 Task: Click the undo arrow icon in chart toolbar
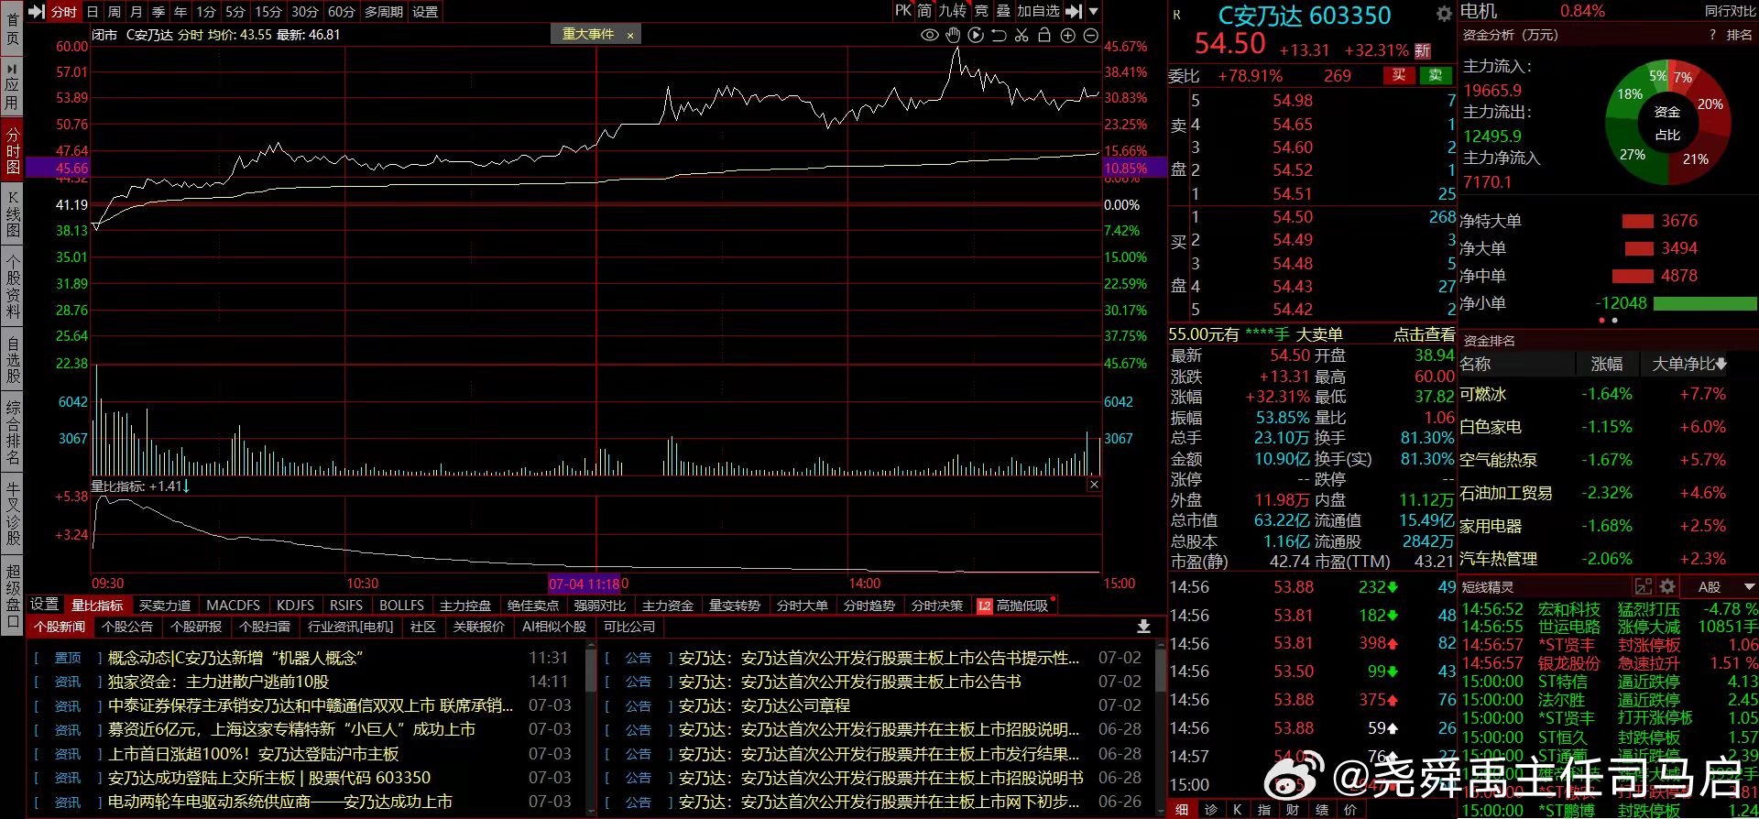click(x=999, y=35)
